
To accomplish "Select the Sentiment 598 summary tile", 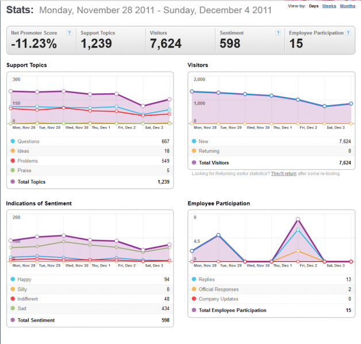I will [250, 40].
